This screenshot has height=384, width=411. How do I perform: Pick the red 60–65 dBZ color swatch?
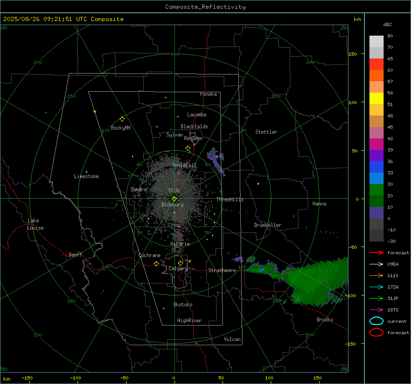(x=376, y=64)
